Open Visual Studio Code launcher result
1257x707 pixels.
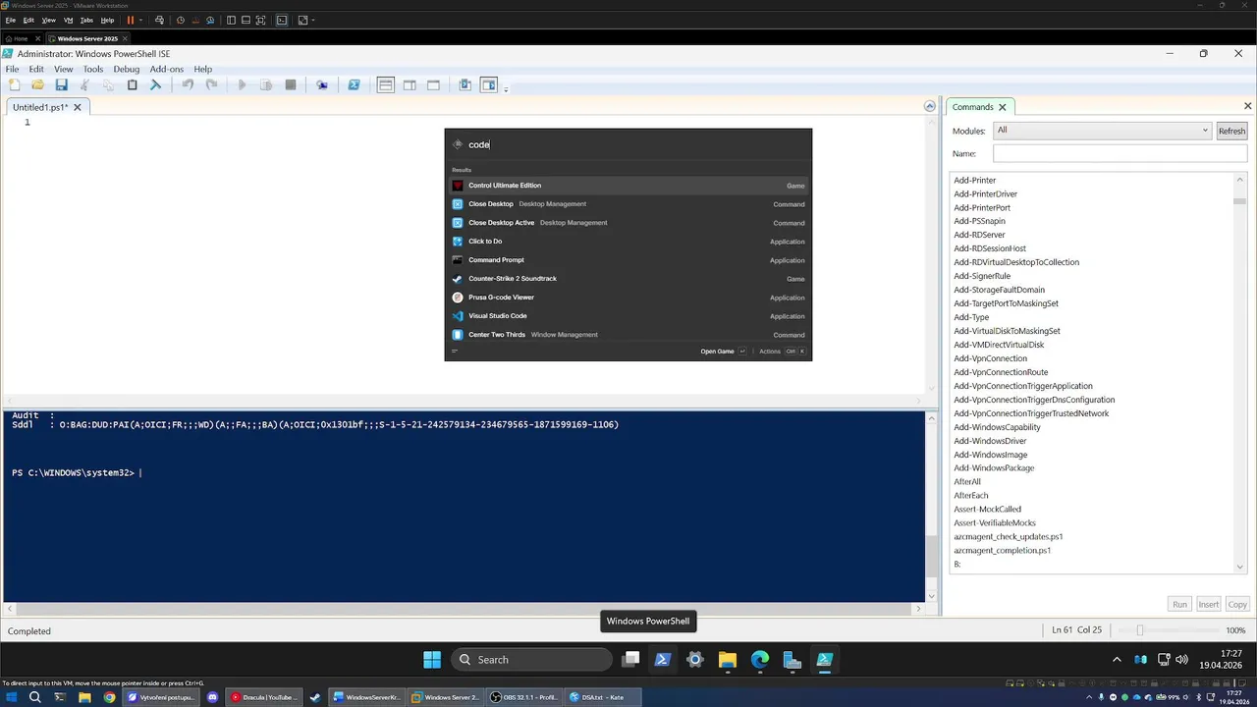pyautogui.click(x=628, y=316)
